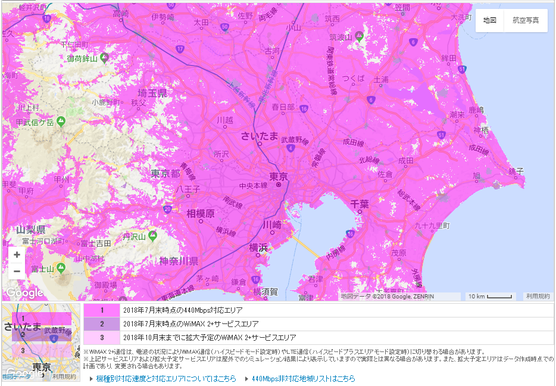This screenshot has width=556, height=386.
Task: Click 甲武信ケ岳 mountain marker icon
Action: click(61, 122)
